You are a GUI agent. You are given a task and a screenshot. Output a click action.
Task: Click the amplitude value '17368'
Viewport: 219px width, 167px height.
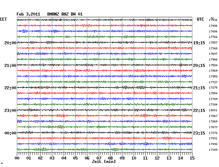pyautogui.click(x=213, y=48)
